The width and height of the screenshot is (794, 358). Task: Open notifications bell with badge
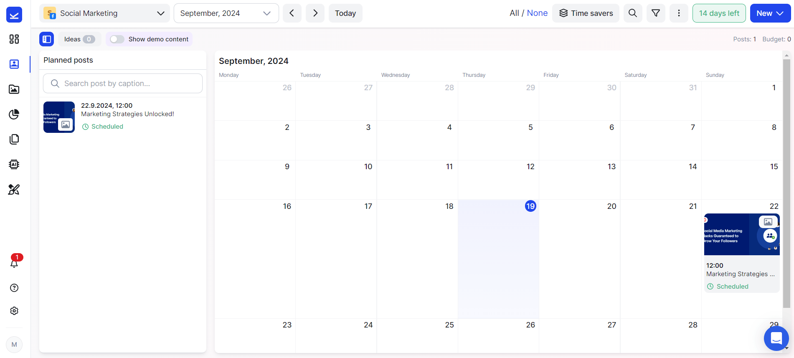pos(14,263)
